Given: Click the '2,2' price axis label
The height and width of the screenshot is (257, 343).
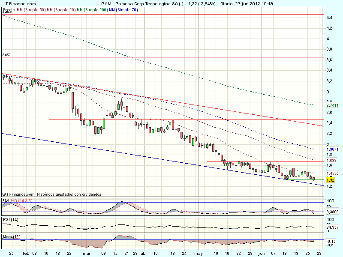Looking at the screenshot, I should (x=329, y=134).
